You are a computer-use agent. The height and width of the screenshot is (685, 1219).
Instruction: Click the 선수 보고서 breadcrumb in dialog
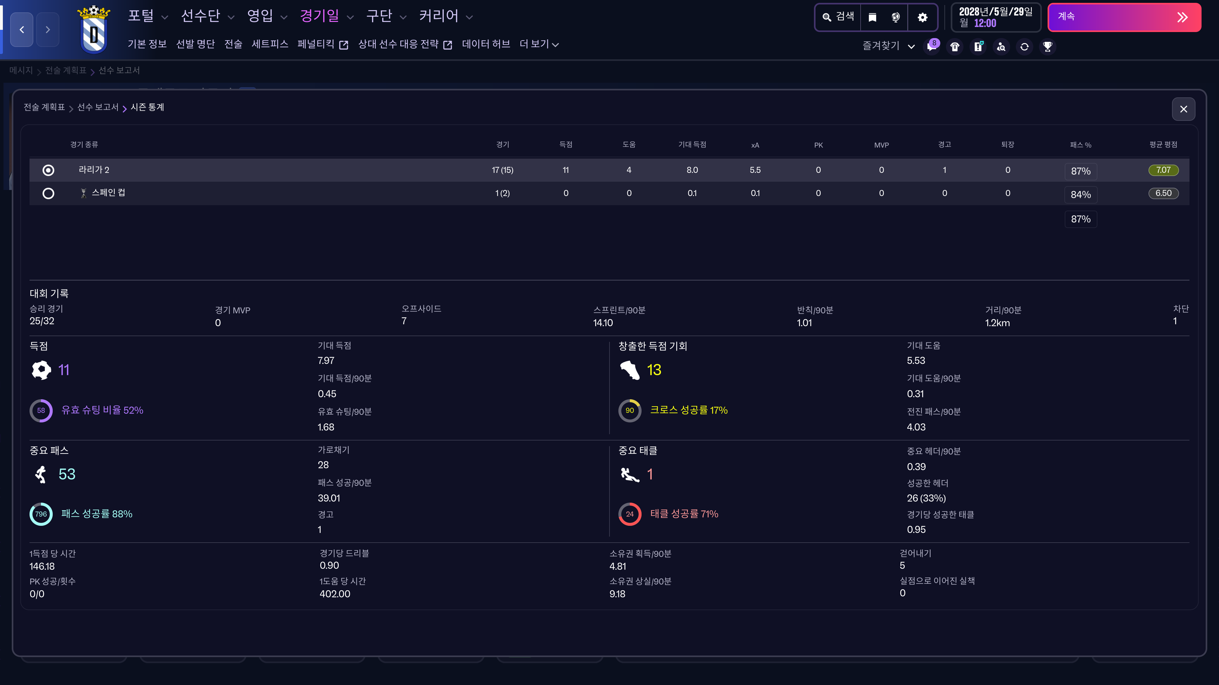point(98,107)
